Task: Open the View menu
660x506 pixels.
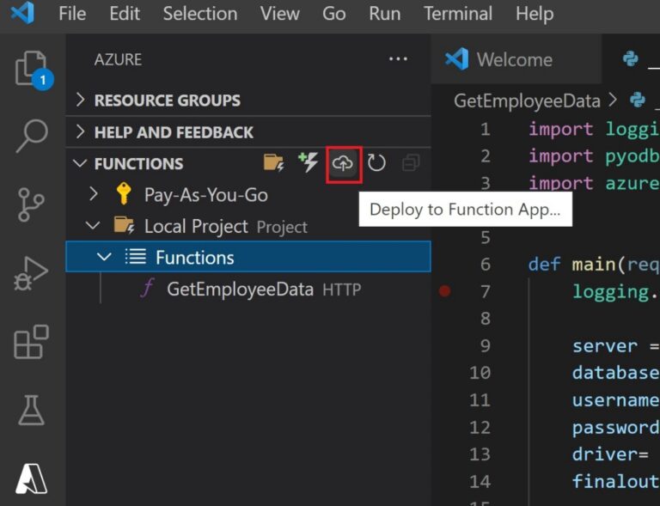Action: [280, 14]
